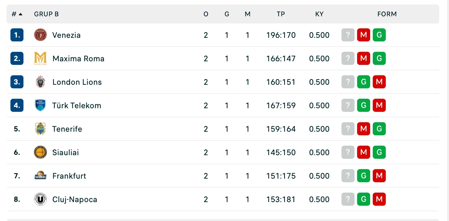Click Frankfurt's gray question mark badge
449x221 pixels.
click(x=348, y=176)
